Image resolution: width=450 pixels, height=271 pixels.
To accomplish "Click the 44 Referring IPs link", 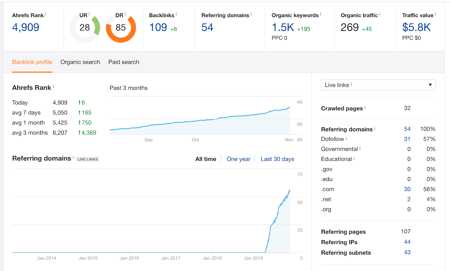I will (407, 242).
